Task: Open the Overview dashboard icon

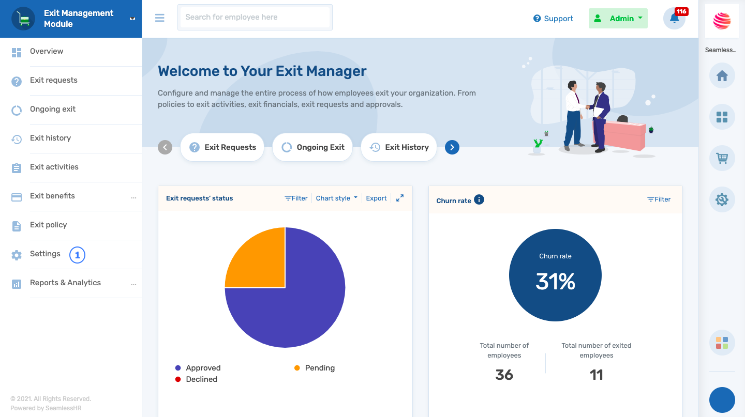Action: 16,52
